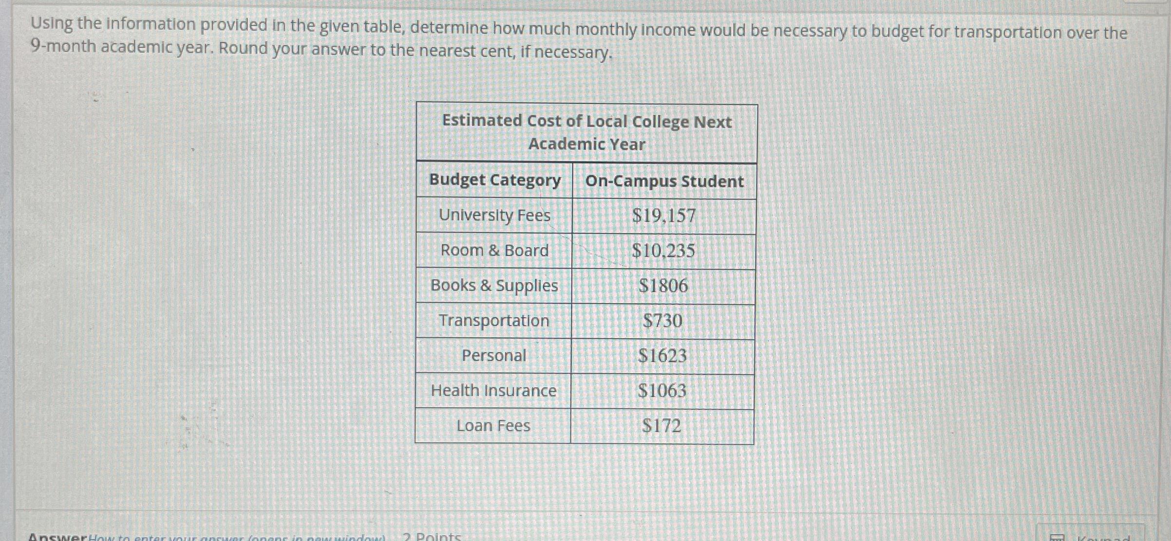Image resolution: width=1171 pixels, height=541 pixels.
Task: Click the $1063 cell
Action: tap(664, 391)
